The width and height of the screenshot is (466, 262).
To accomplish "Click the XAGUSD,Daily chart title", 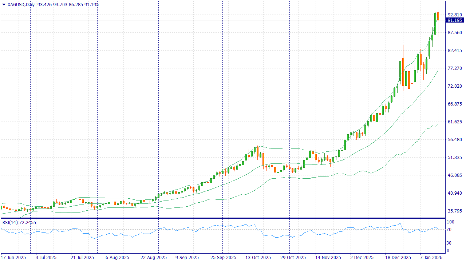I will [19, 4].
